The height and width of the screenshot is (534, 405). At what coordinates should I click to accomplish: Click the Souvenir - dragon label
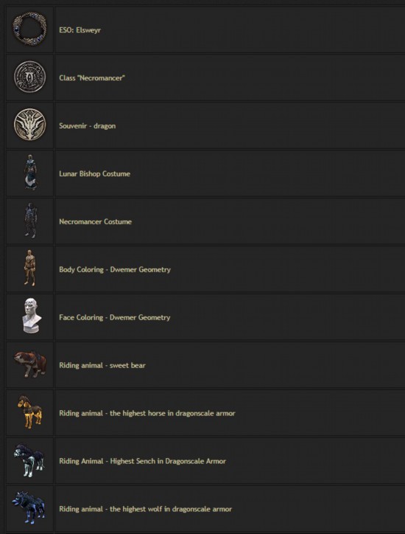coord(88,126)
